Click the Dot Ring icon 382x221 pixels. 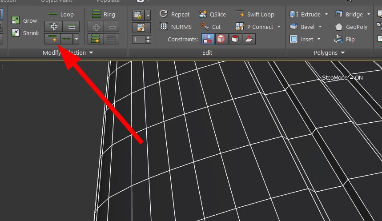pos(112,39)
